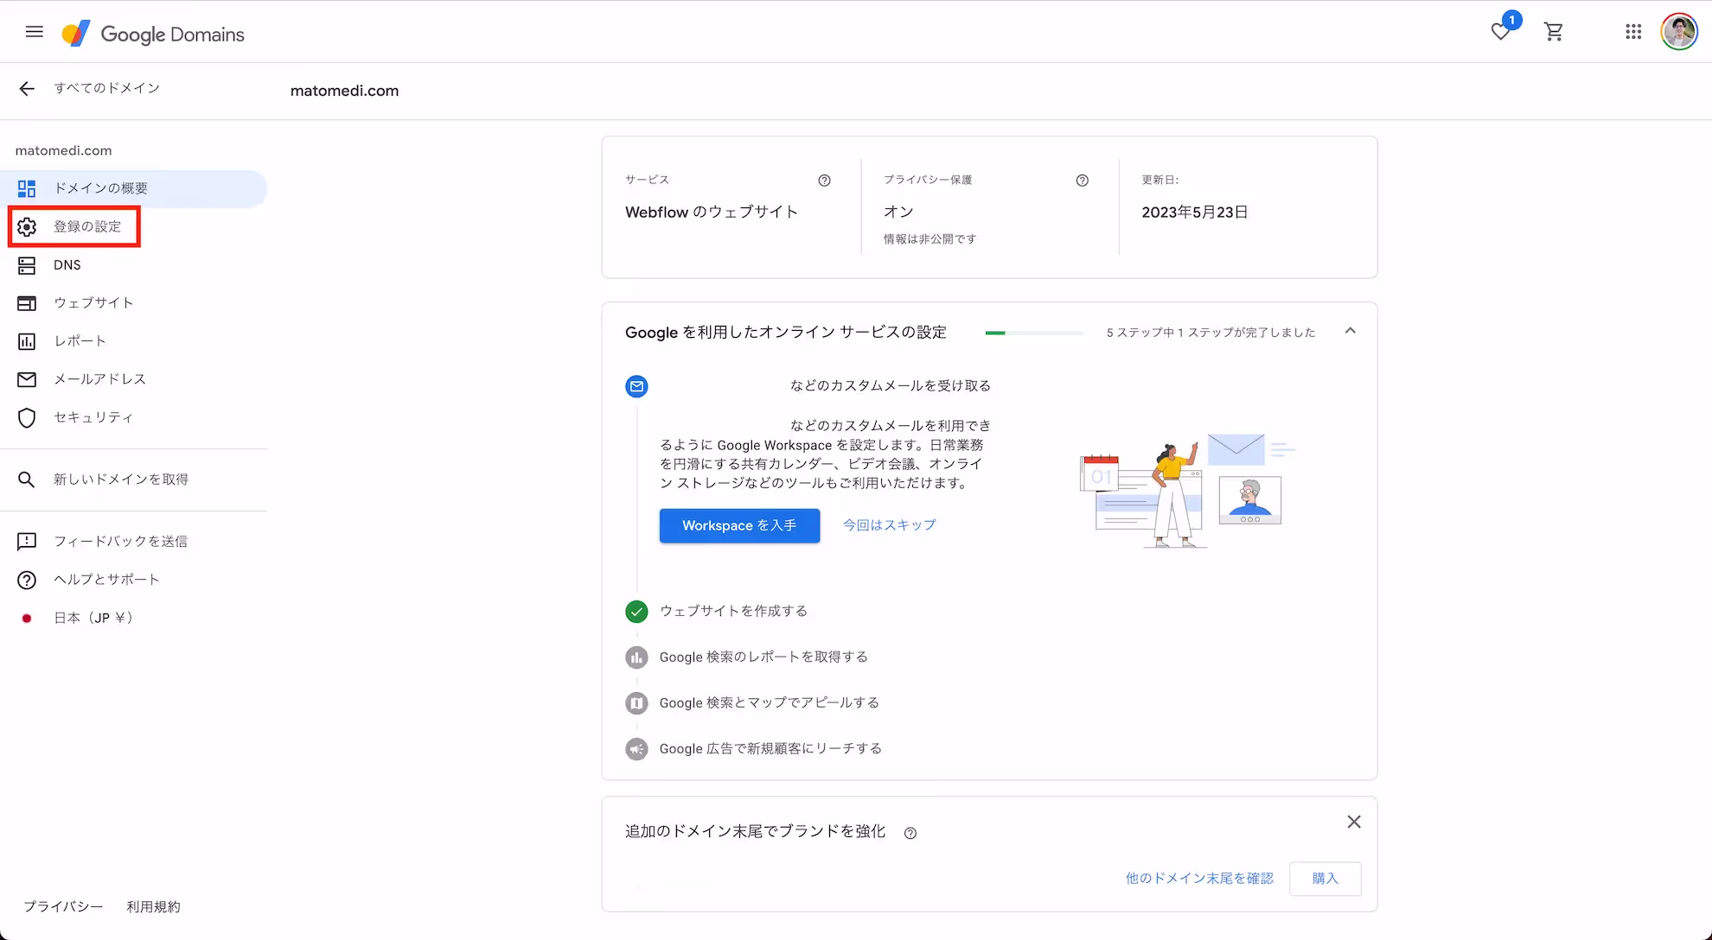Click the Google Domains logo
The image size is (1712, 940).
(153, 34)
